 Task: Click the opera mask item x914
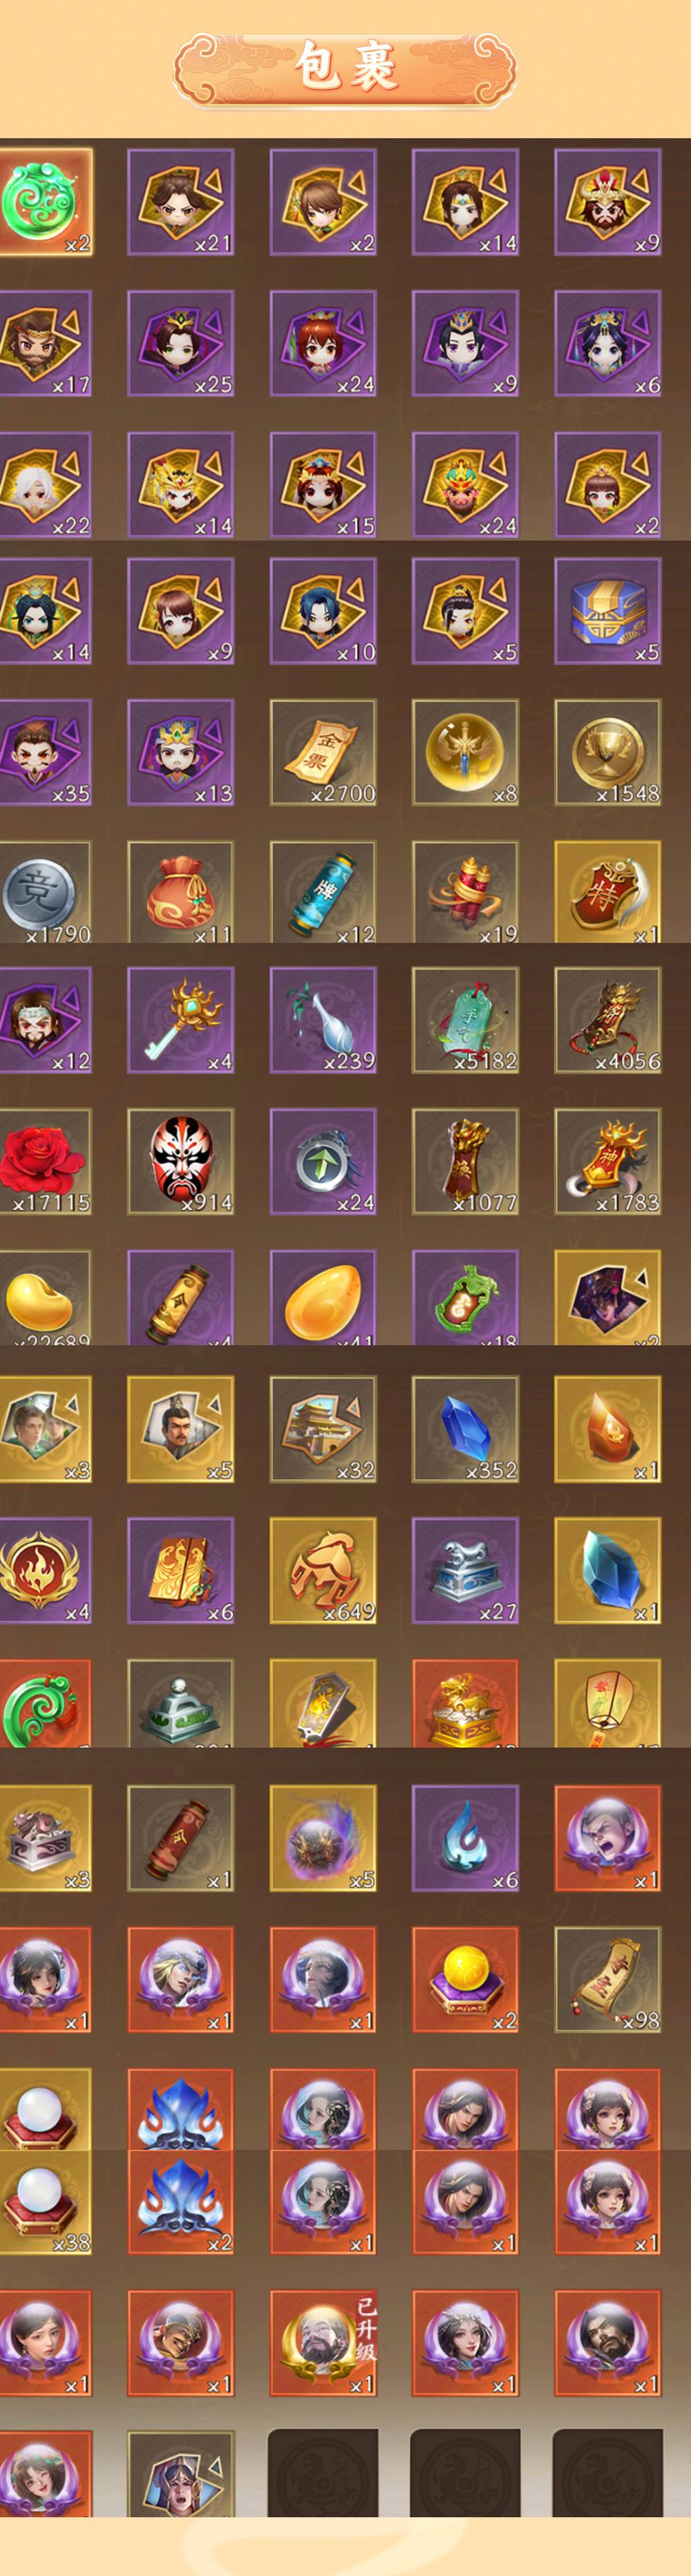click(181, 1161)
